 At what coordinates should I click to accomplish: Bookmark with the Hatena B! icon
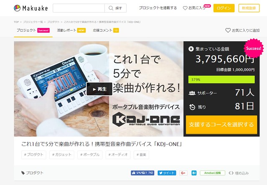(194, 173)
